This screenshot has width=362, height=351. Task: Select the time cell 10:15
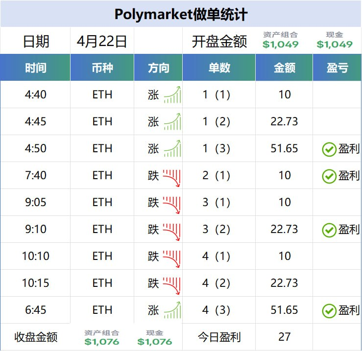coord(36,283)
